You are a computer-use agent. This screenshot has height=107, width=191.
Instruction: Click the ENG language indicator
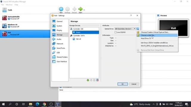(171, 104)
